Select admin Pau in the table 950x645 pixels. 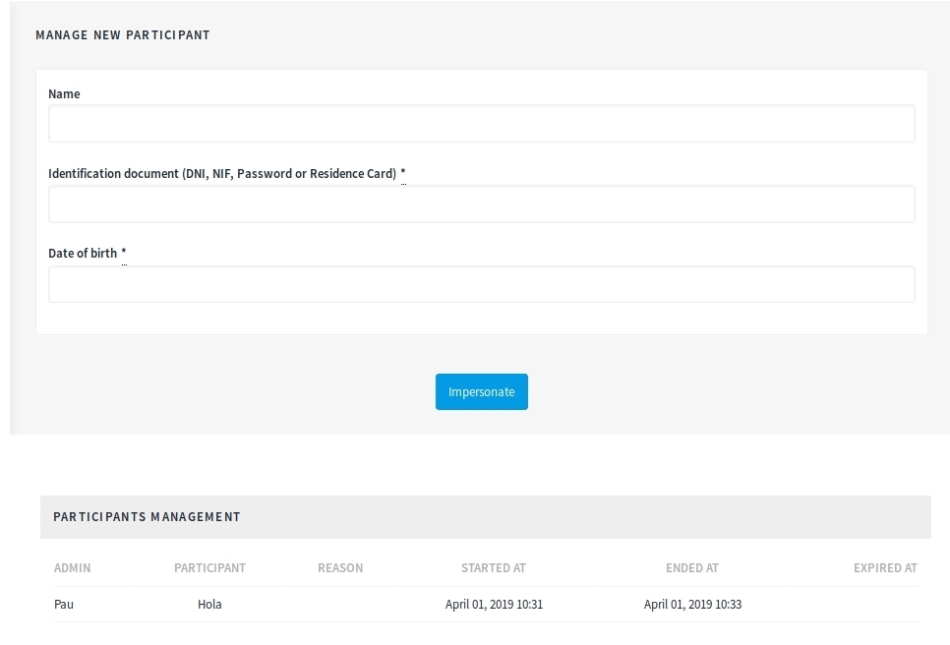(64, 605)
